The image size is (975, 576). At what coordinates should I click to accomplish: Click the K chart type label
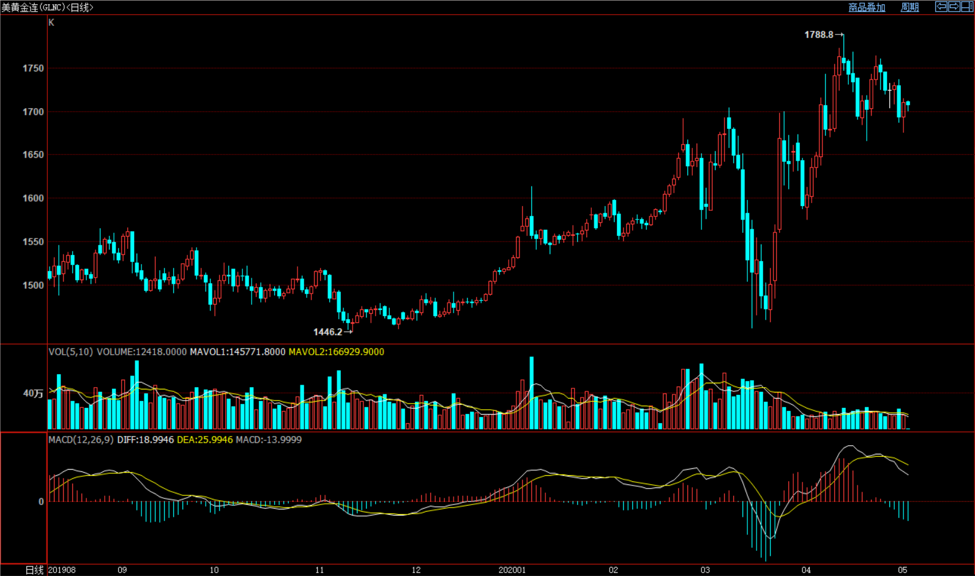(51, 23)
